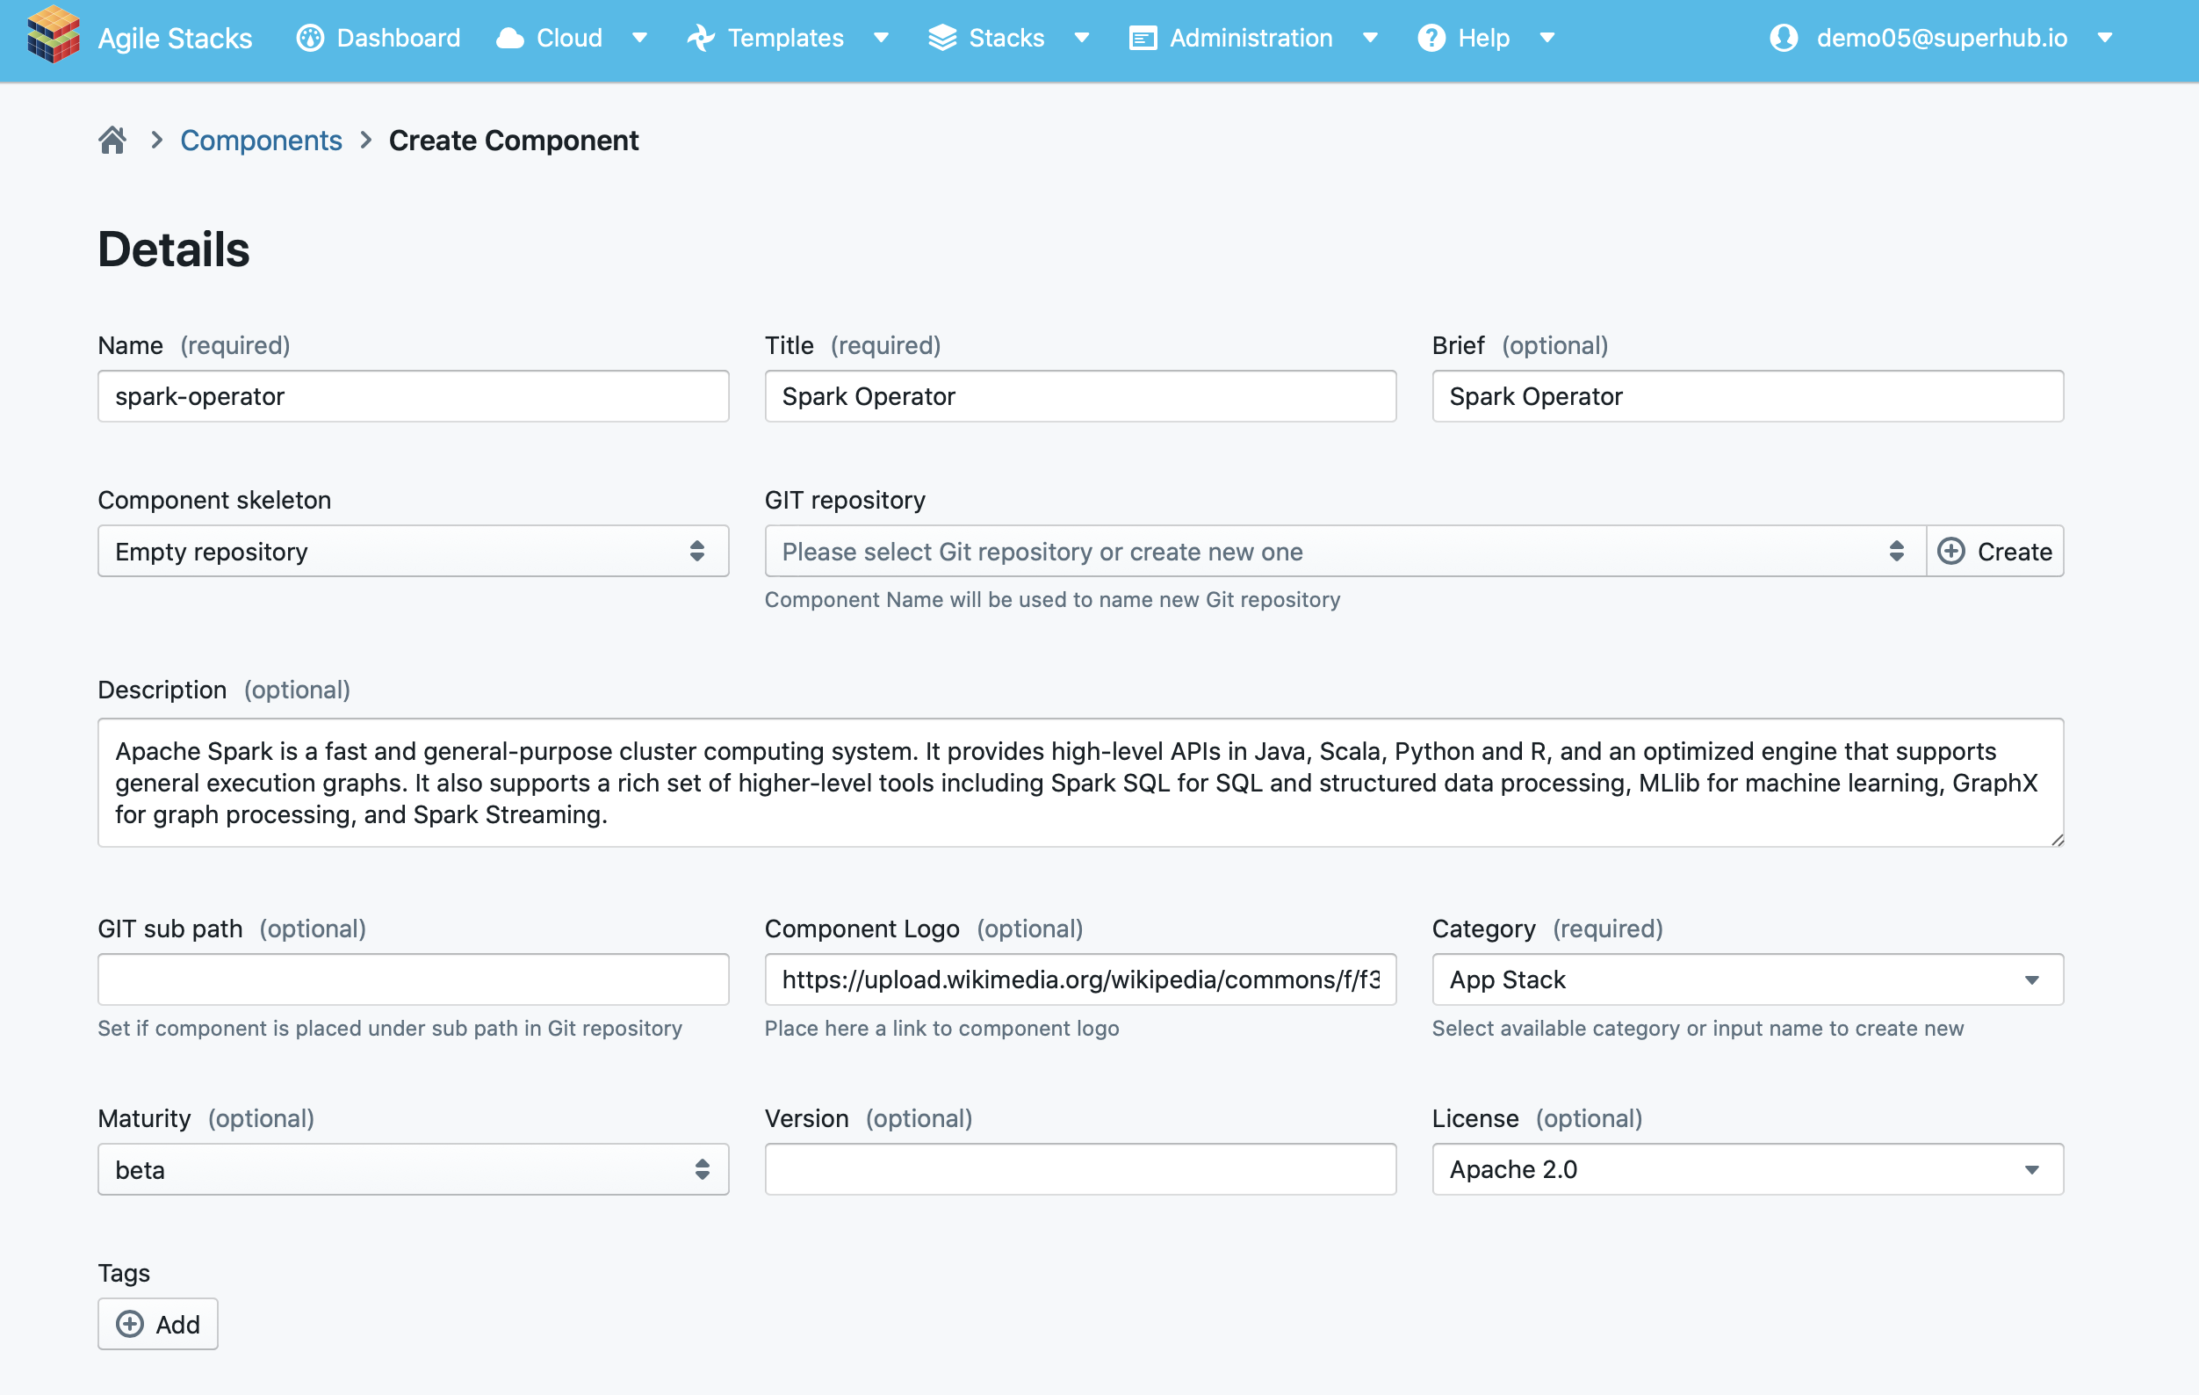The image size is (2199, 1395).
Task: Expand user account dropdown arrow
Action: 2105,38
